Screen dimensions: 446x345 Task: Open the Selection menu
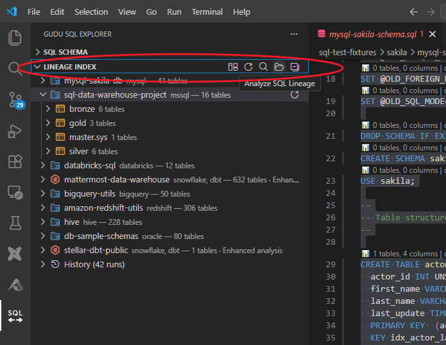pos(91,12)
